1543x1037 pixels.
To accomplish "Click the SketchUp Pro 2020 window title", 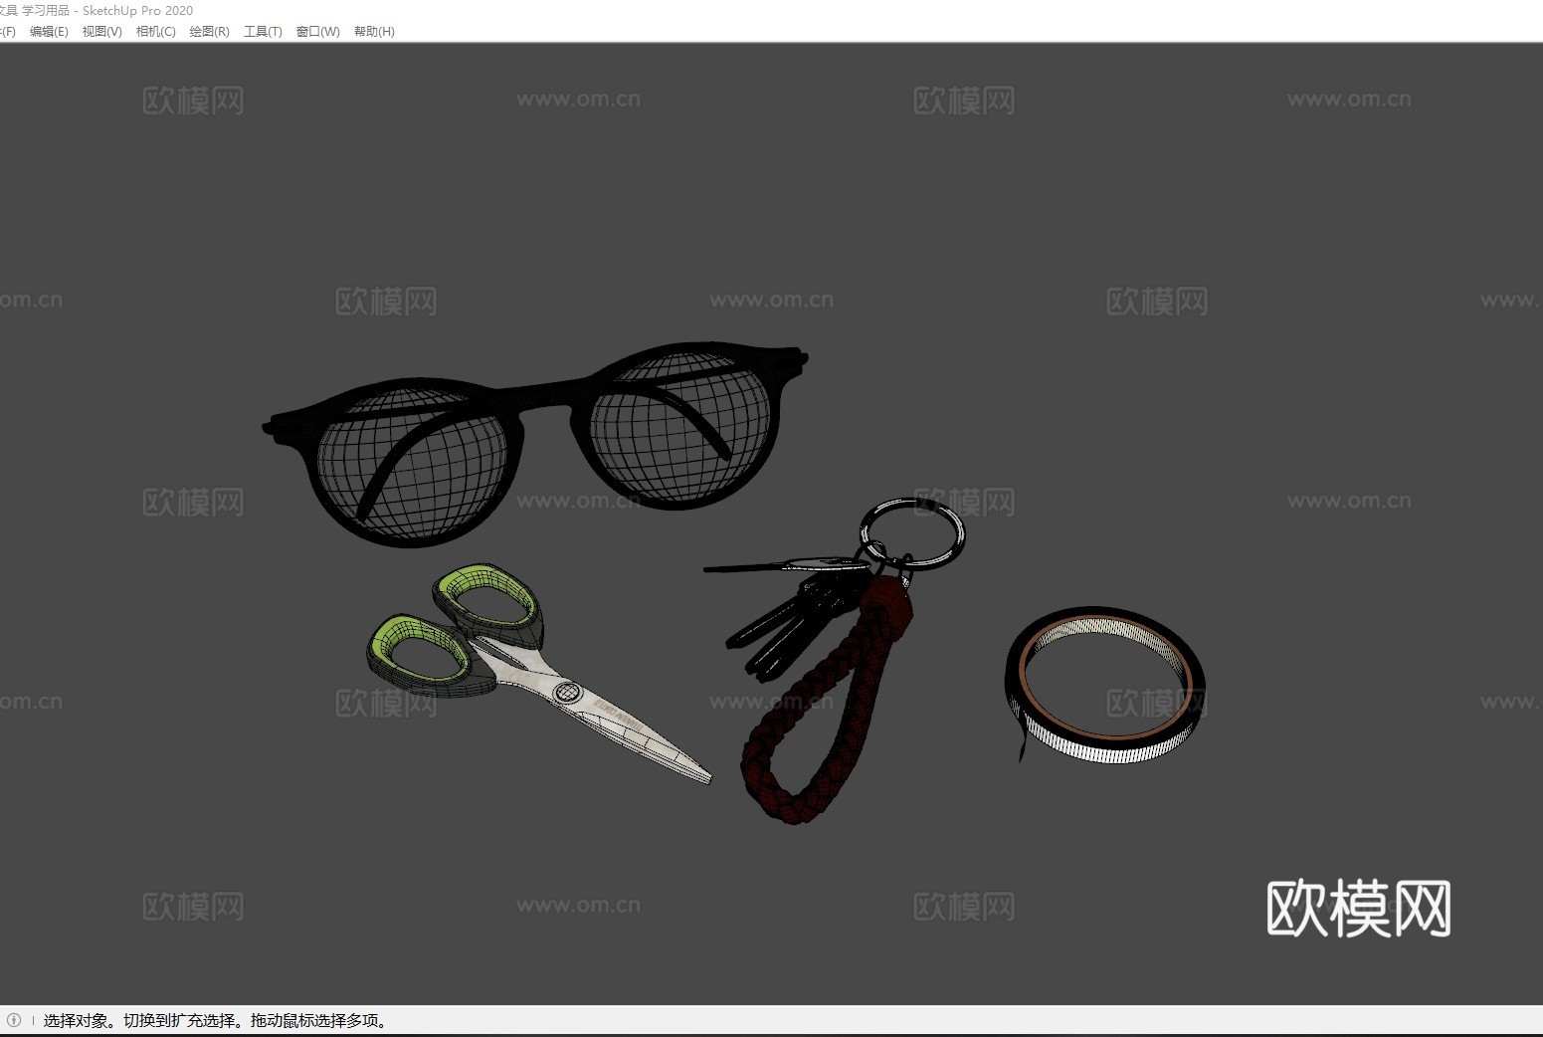I will pyautogui.click(x=138, y=10).
